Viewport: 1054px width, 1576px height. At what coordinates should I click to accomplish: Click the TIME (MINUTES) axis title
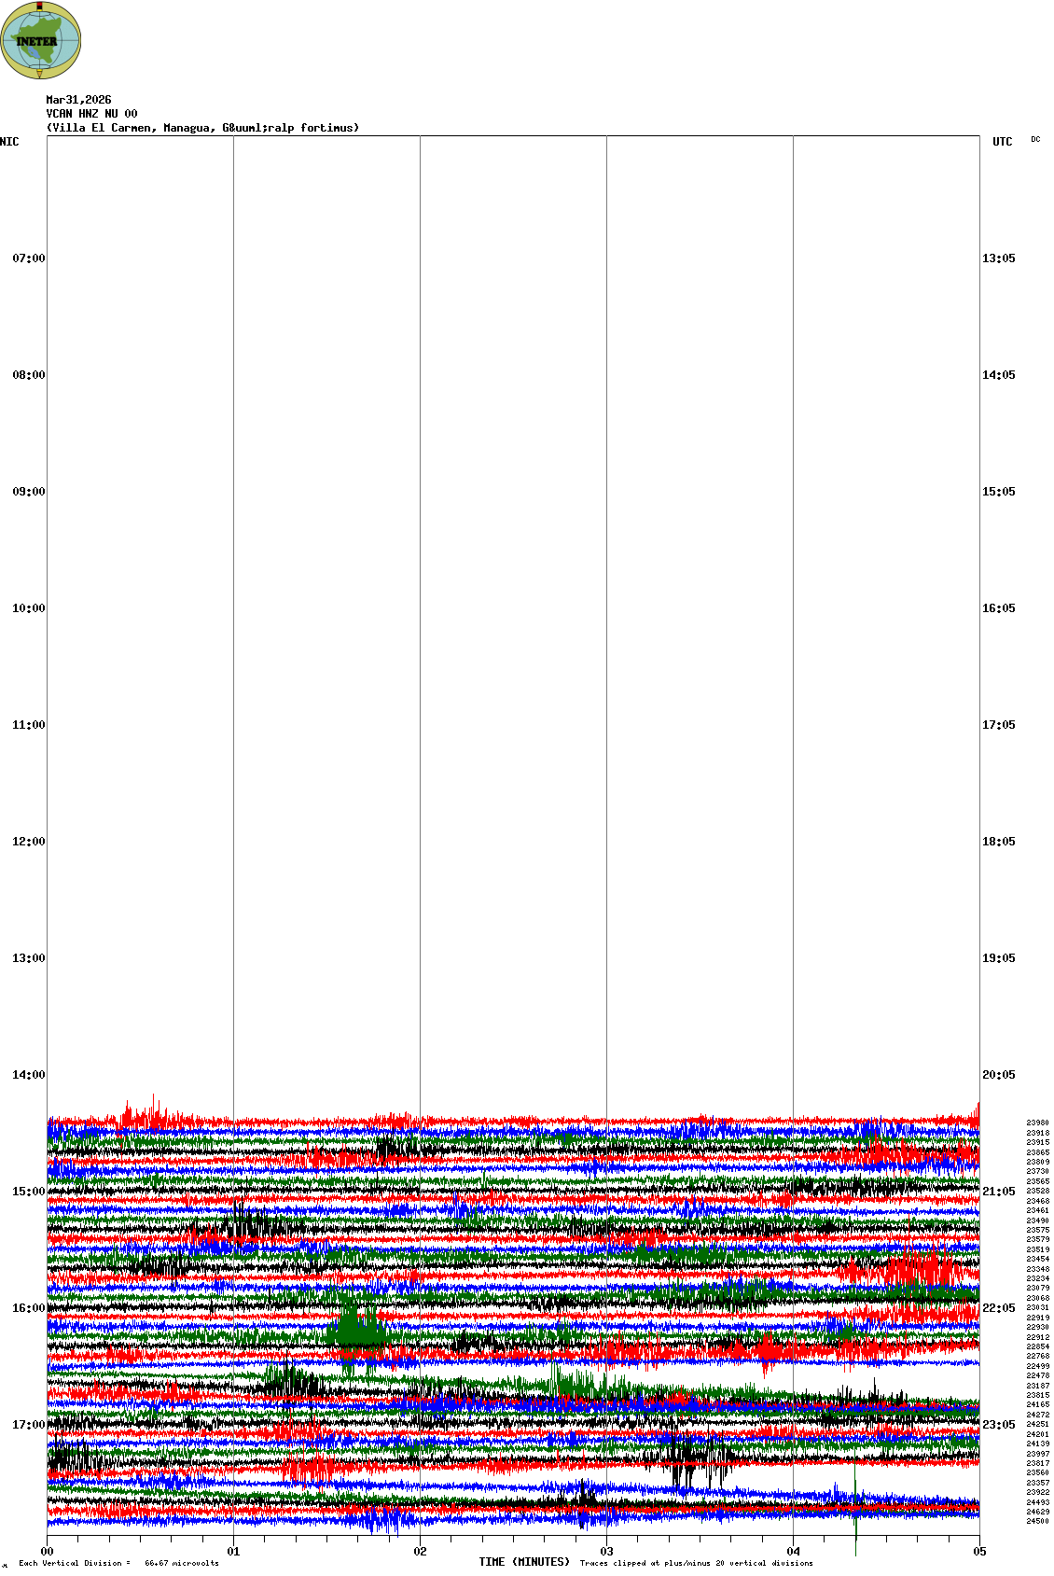[524, 1562]
